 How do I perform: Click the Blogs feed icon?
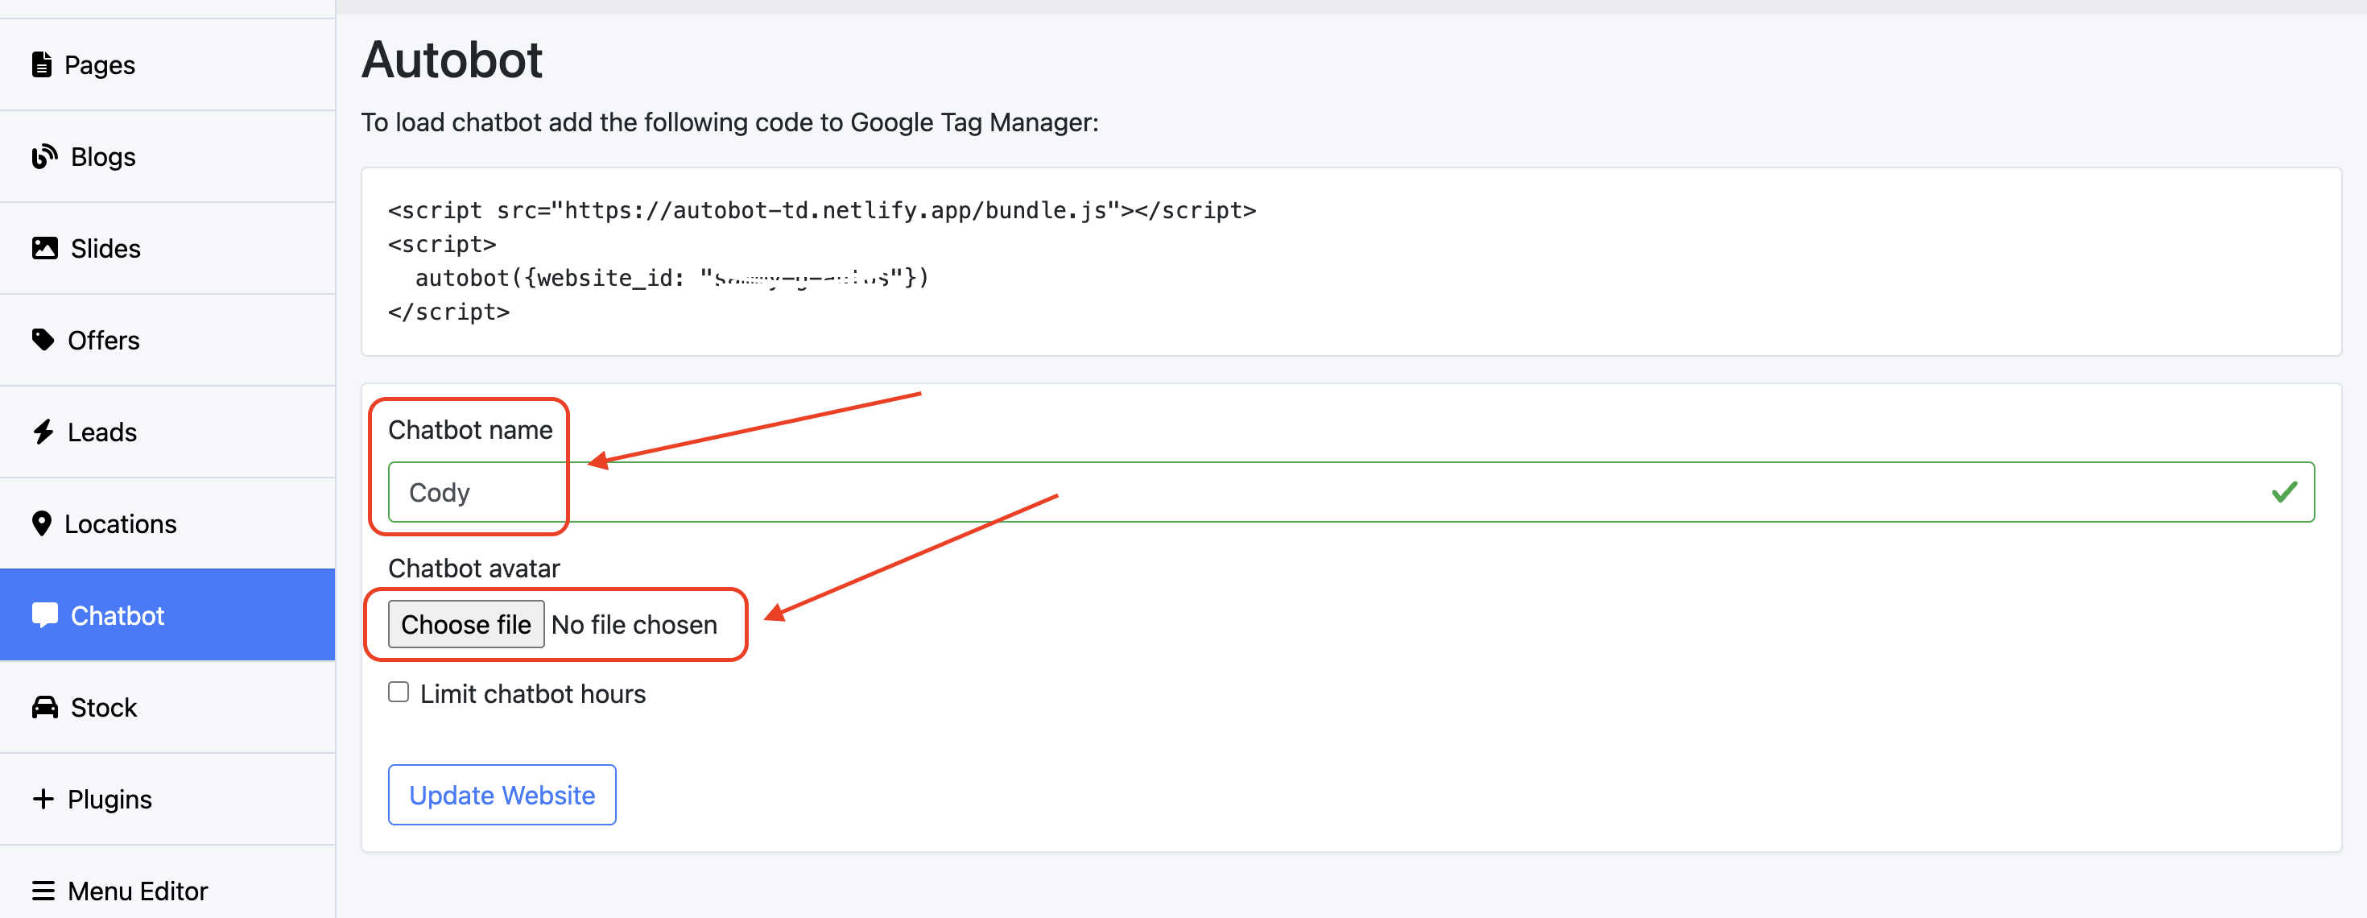pos(44,156)
